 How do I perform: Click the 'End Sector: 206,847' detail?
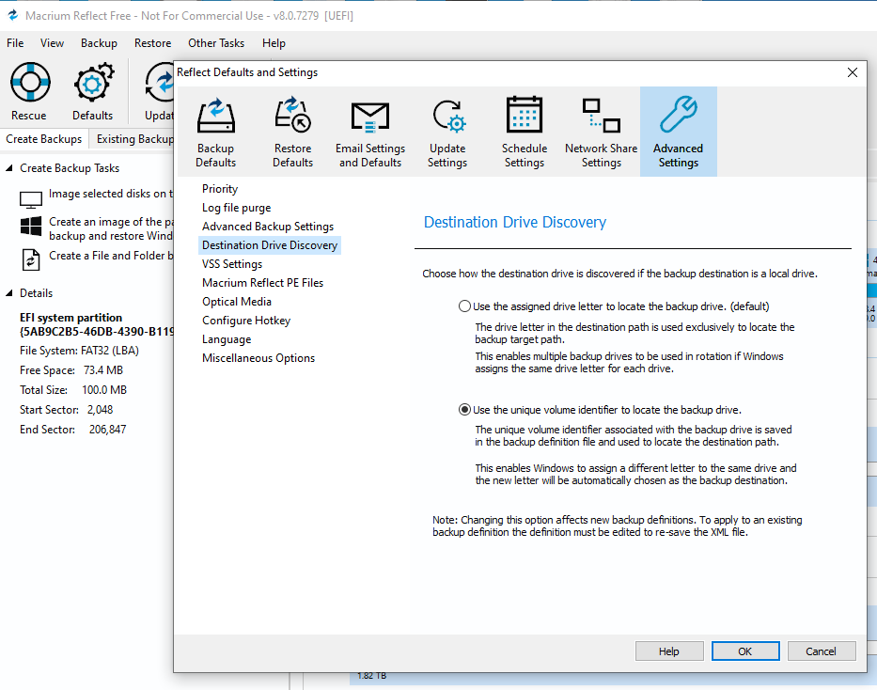(72, 430)
